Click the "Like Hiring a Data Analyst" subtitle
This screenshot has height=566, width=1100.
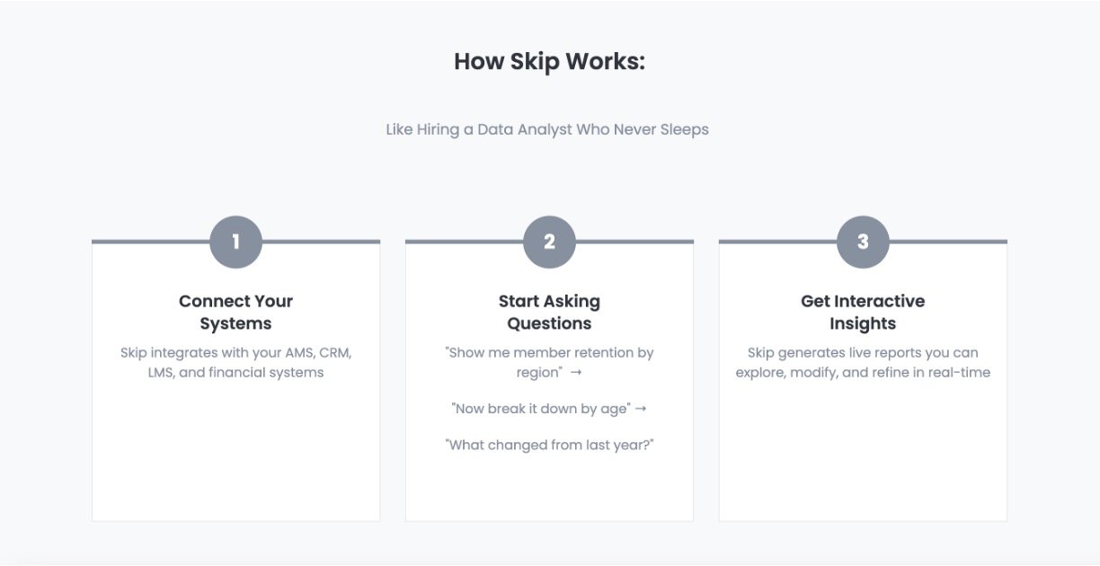(x=547, y=129)
